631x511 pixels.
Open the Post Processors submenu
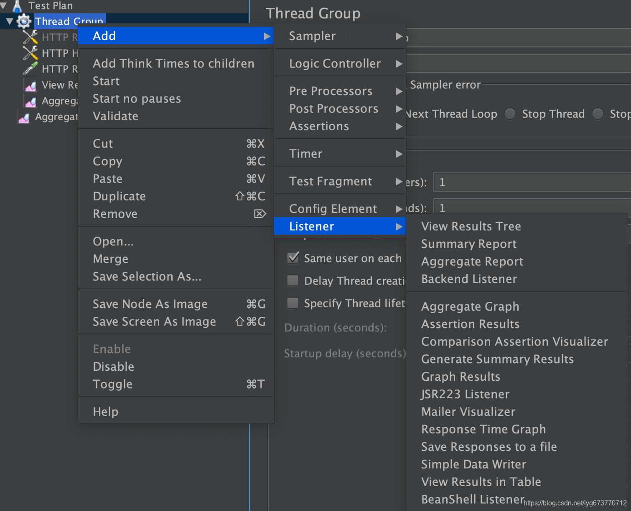coord(340,109)
